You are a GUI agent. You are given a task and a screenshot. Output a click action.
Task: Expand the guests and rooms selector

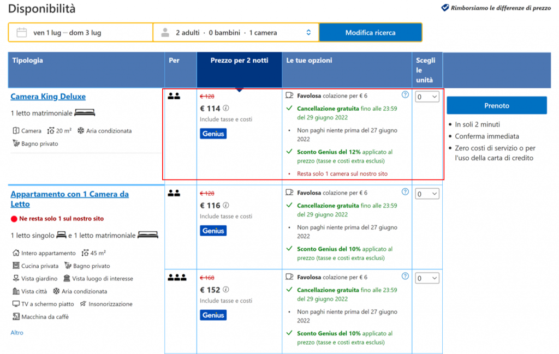[308, 33]
